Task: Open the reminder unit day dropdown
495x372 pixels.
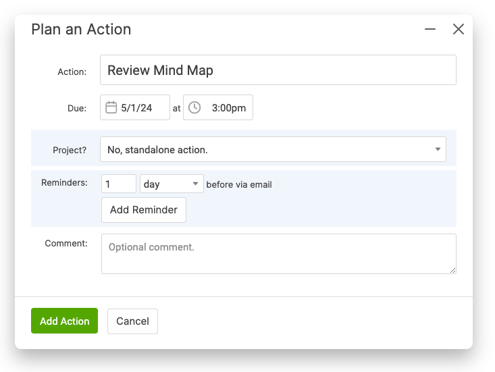Action: click(x=172, y=184)
